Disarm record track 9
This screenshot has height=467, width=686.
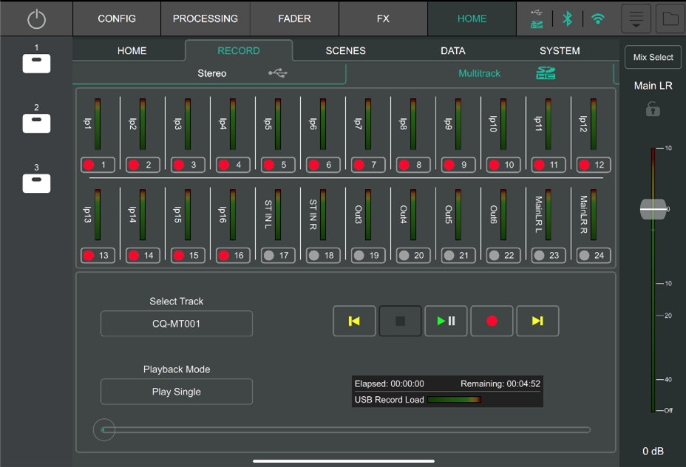pos(458,165)
